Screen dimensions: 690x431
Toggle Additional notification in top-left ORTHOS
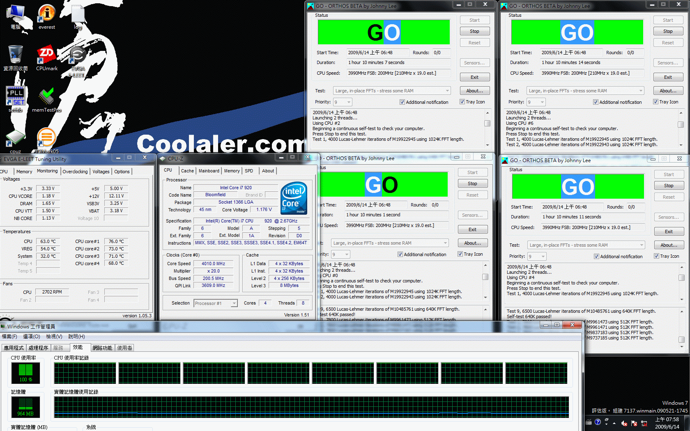coord(402,102)
